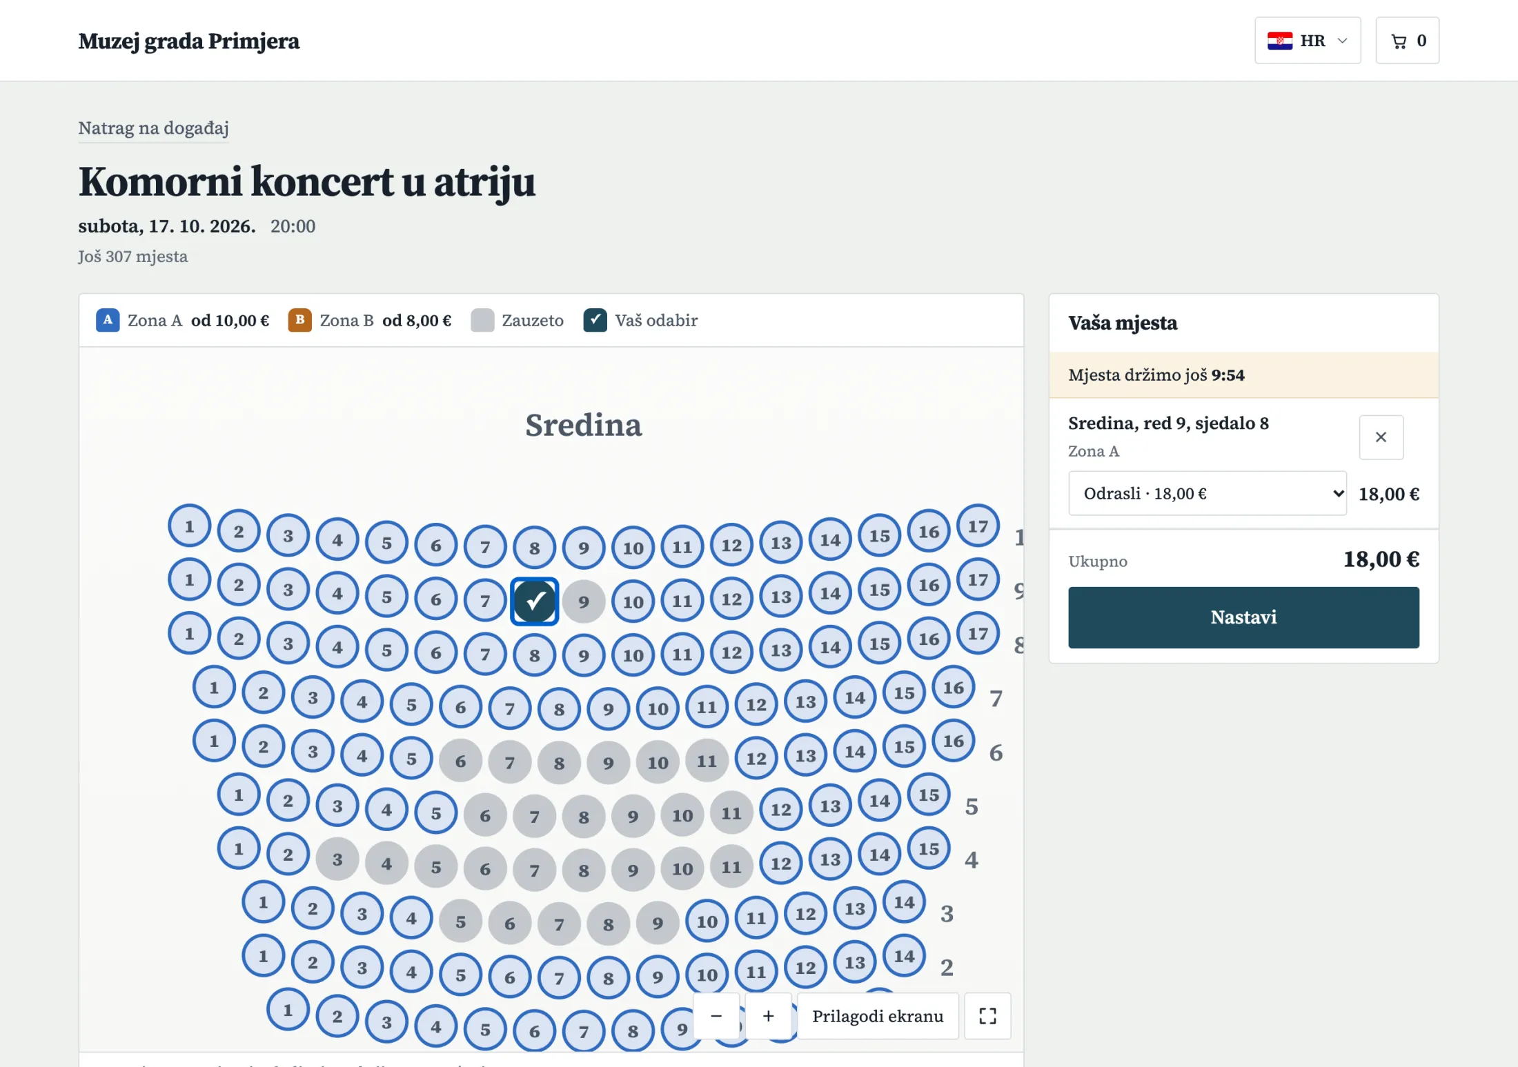1518x1067 pixels.
Task: Click occupied seat 8 in row 6
Action: click(559, 763)
